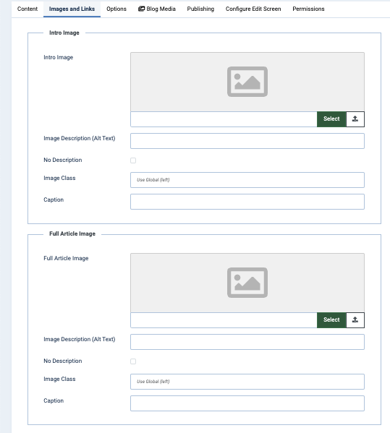Click Select button for Full Article Image
This screenshot has width=390, height=433.
coord(331,320)
